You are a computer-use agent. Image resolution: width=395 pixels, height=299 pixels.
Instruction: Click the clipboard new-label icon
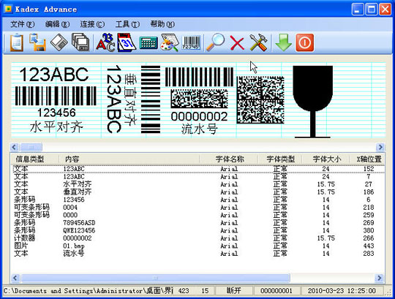tap(17, 43)
